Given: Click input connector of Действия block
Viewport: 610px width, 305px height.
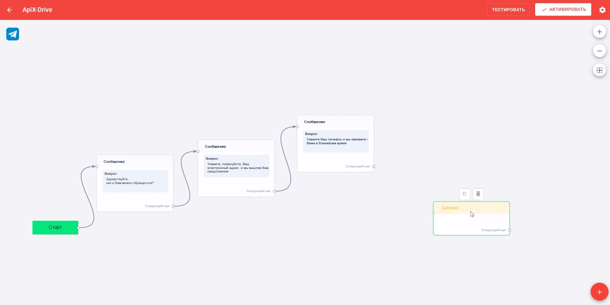Looking at the screenshot, I should click(x=433, y=213).
